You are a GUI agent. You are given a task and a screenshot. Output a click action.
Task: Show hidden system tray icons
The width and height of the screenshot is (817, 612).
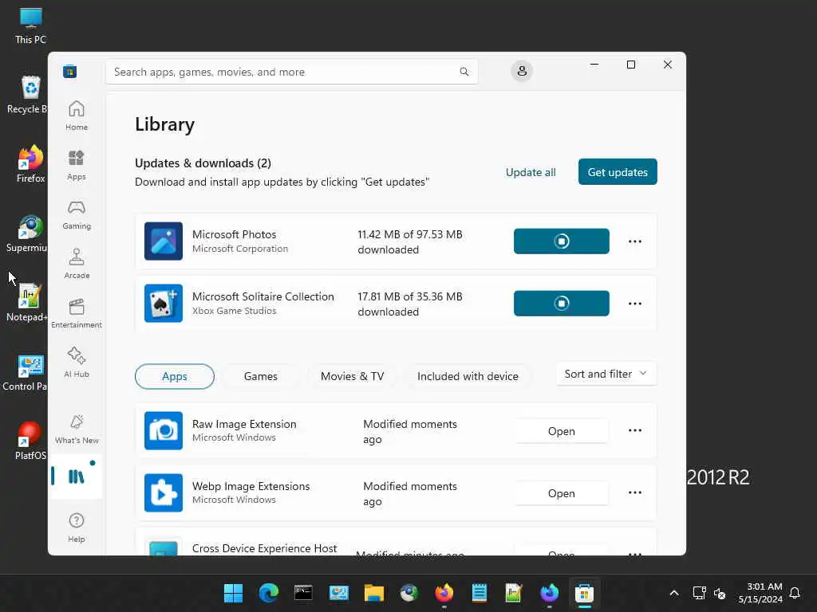673,593
